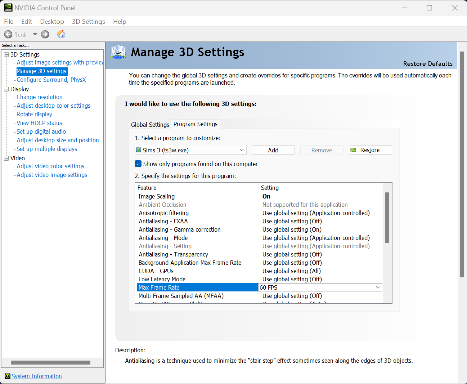Click the Sims 3 program icon in dropdown
Viewport: 467px width, 384px height.
(x=139, y=150)
